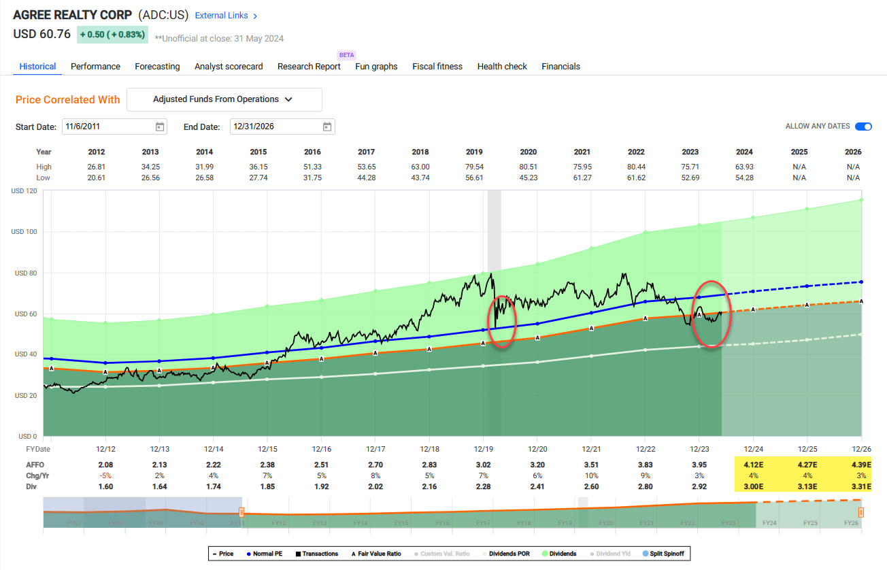Screen dimensions: 887x570
Task: Follow the External Links hyperlink
Action: [221, 15]
